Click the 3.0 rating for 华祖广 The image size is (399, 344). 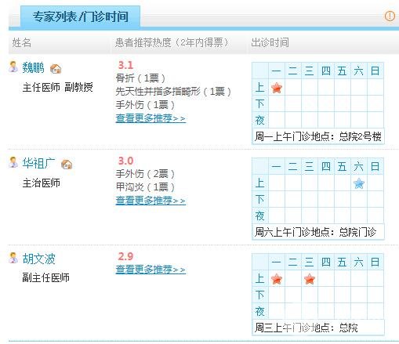[x=125, y=161]
